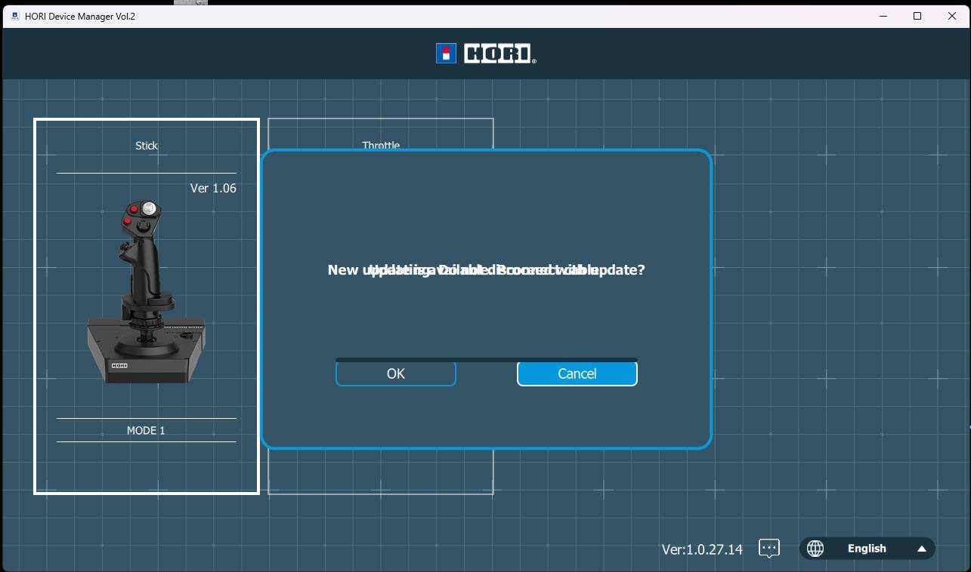
Task: Minimize the HORI Device Manager window
Action: pyautogui.click(x=883, y=16)
